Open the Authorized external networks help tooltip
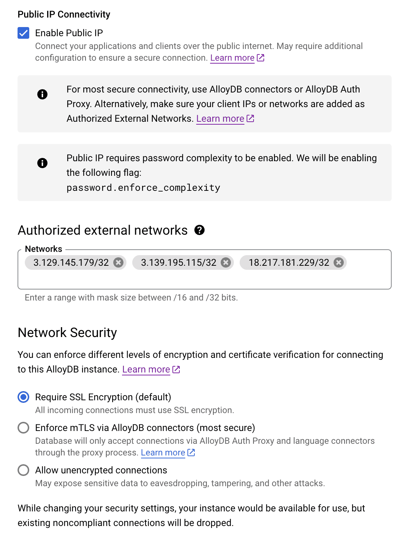The width and height of the screenshot is (407, 541). 199,230
